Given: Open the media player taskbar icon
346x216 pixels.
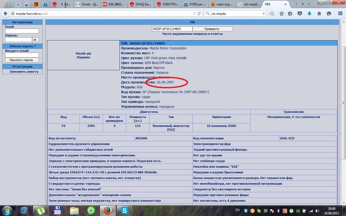Looking at the screenshot, I should (x=24, y=211).
